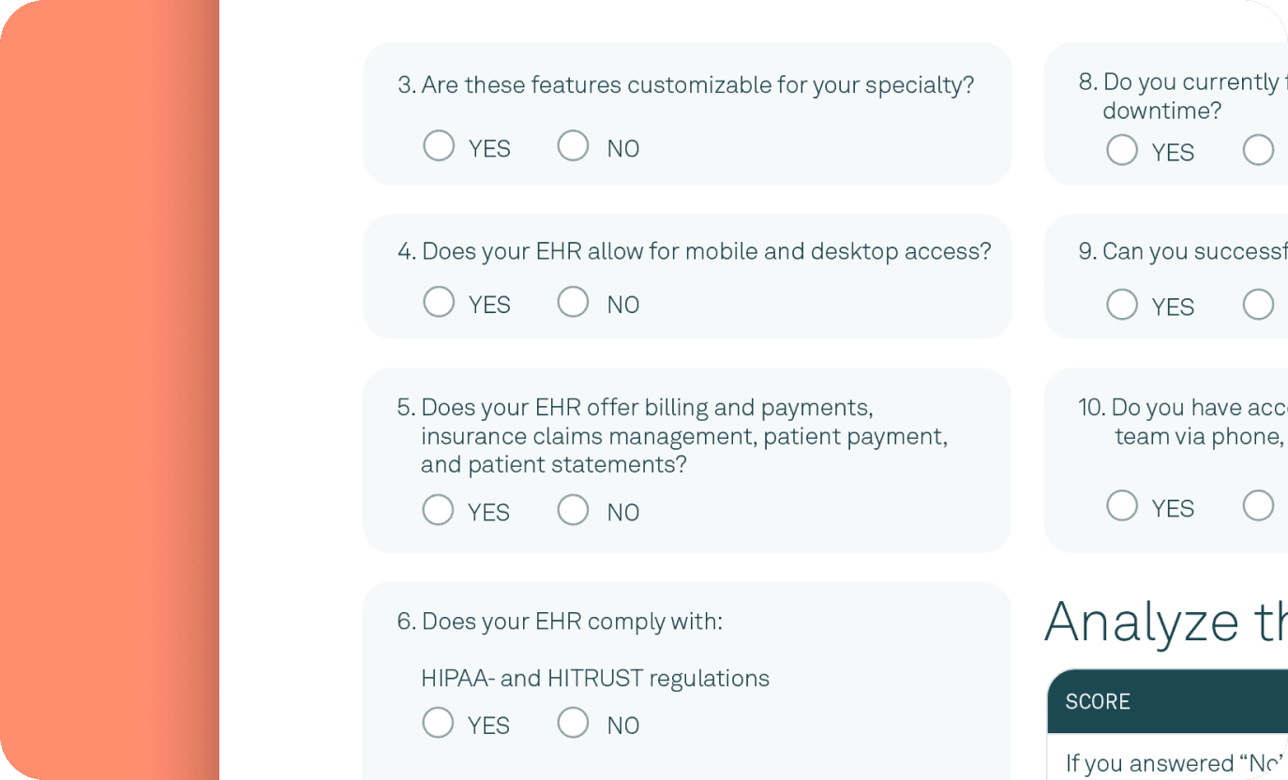Pick the second radio option for question 8

(x=1258, y=150)
